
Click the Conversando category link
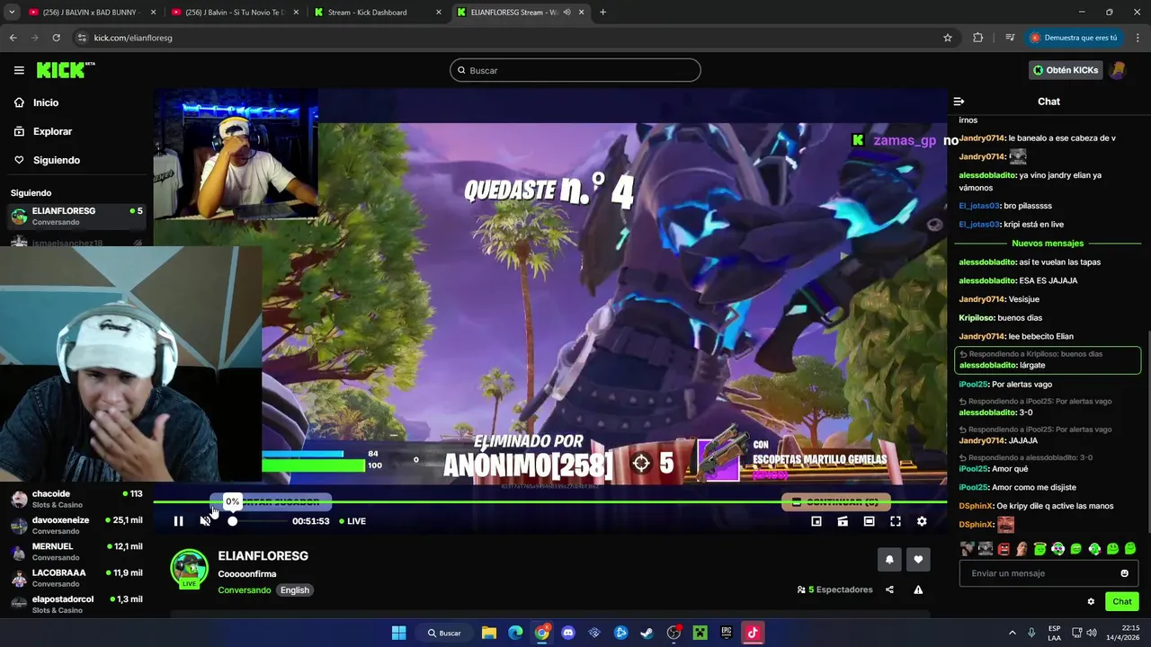point(244,590)
